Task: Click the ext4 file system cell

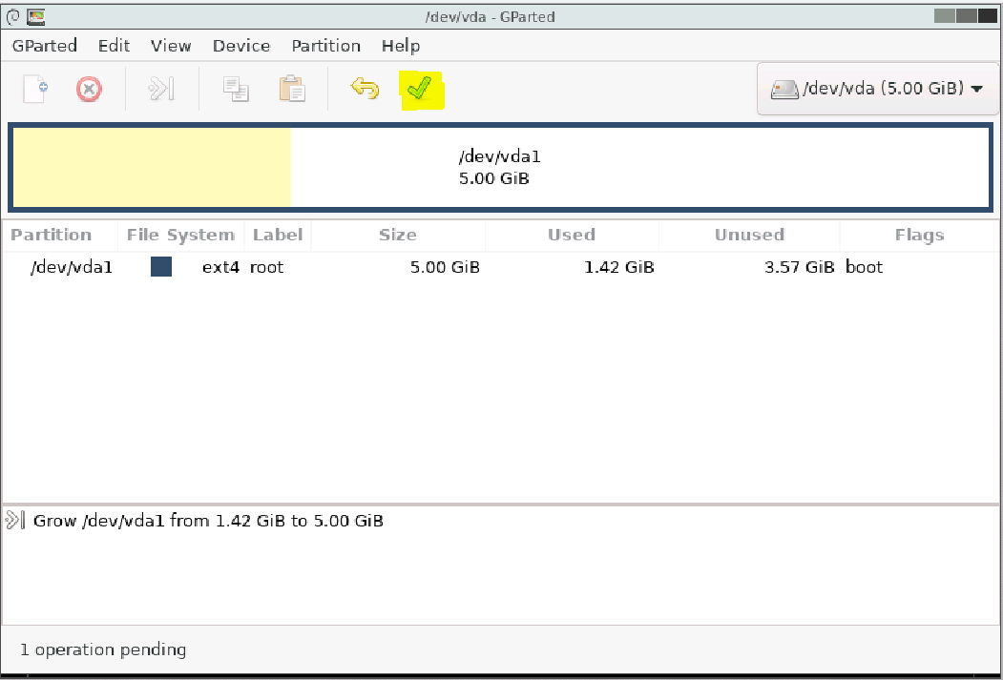Action: [x=220, y=267]
